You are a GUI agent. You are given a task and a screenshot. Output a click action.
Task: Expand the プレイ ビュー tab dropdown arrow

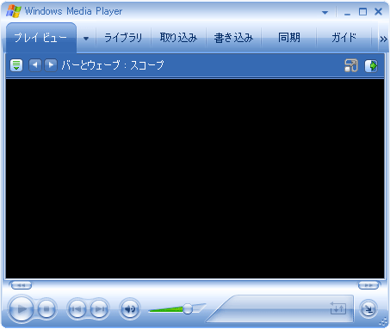86,39
